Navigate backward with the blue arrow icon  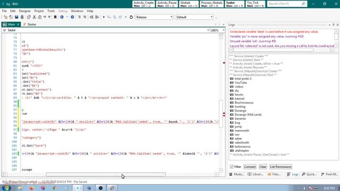[x=62, y=17]
